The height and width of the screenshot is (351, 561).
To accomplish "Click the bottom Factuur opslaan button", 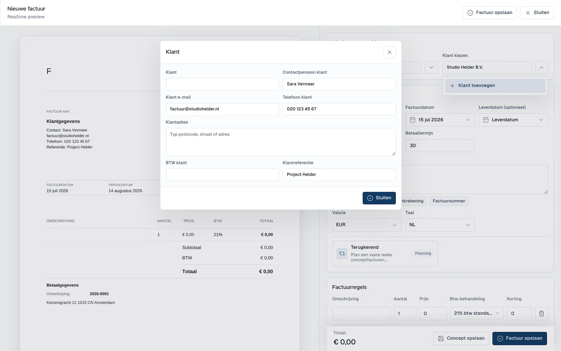I will point(519,338).
